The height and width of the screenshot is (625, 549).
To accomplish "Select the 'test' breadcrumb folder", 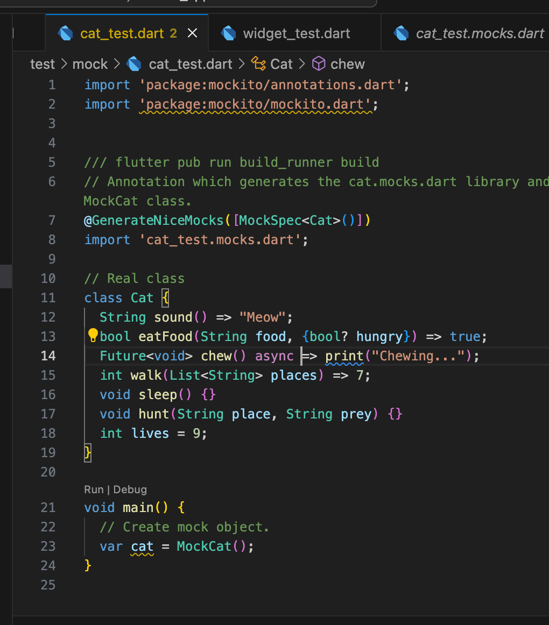I will pos(43,64).
